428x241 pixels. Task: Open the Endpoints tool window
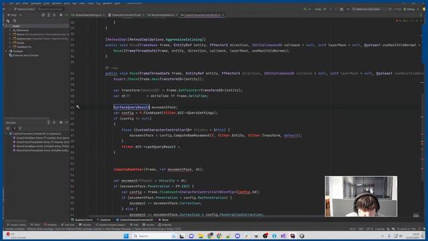165,225
